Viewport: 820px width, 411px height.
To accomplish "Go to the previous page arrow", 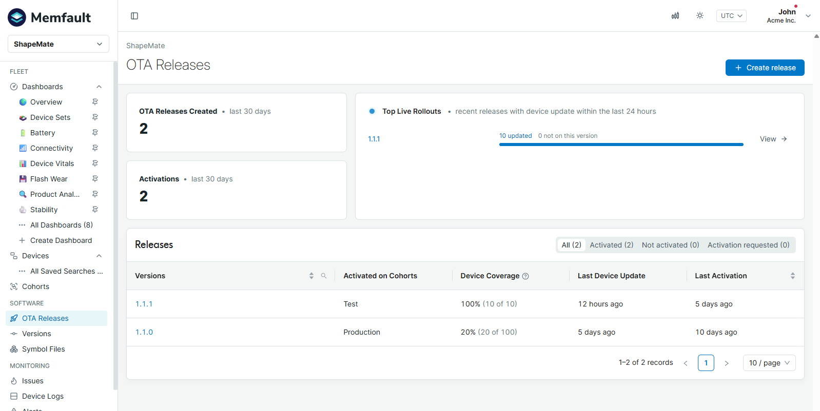I will pyautogui.click(x=686, y=363).
